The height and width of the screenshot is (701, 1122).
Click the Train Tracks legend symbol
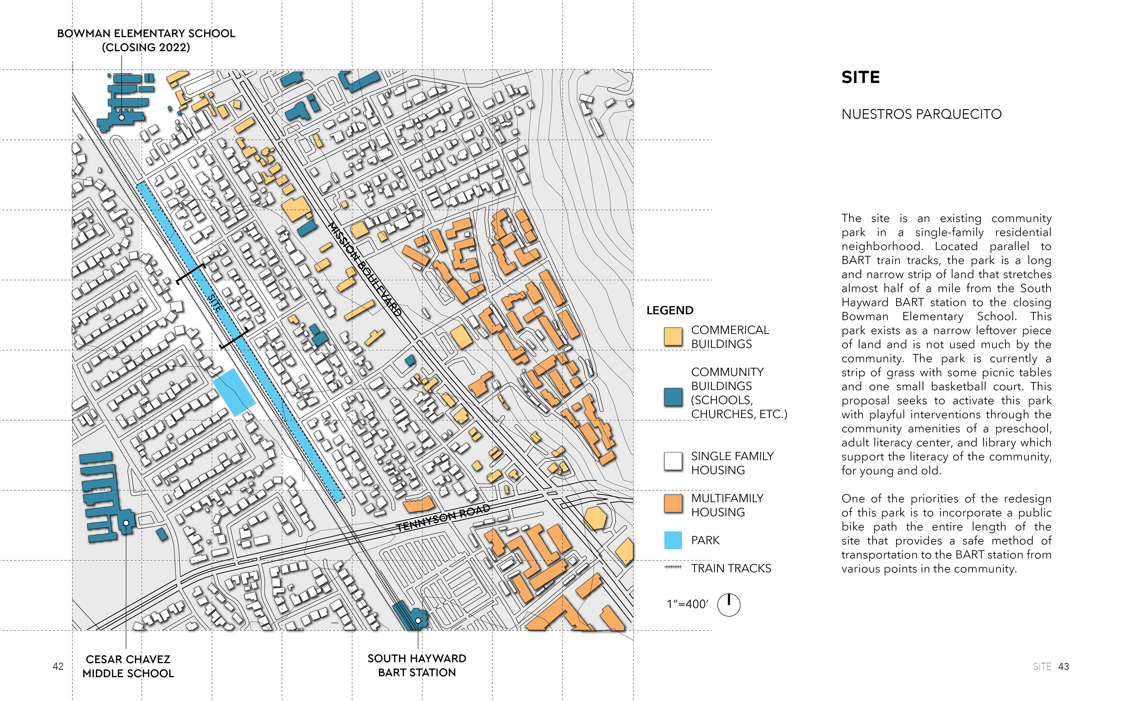pos(673,567)
